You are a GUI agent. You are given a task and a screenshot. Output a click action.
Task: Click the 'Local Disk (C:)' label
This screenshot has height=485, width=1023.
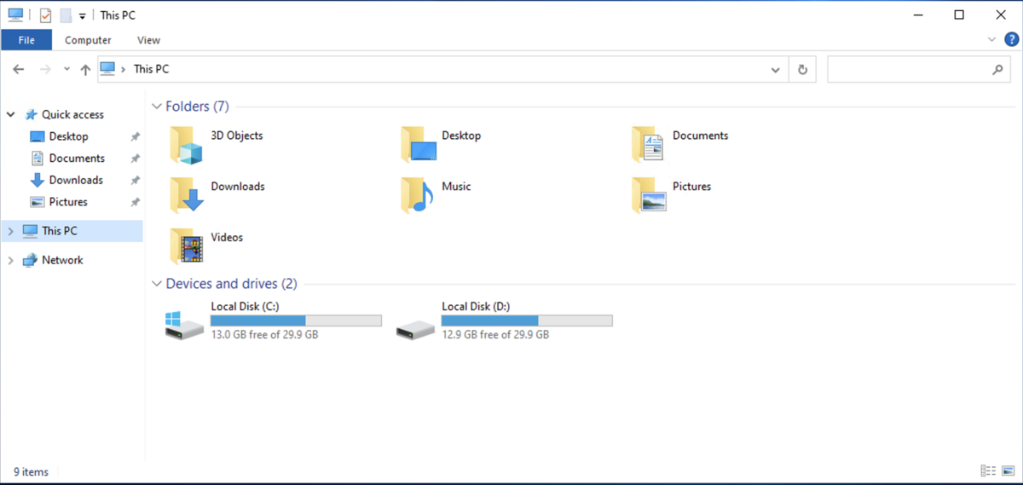pos(246,306)
